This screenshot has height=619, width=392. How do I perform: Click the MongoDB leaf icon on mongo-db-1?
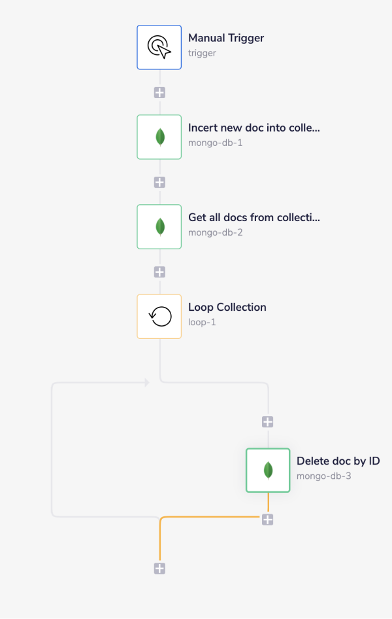click(159, 137)
